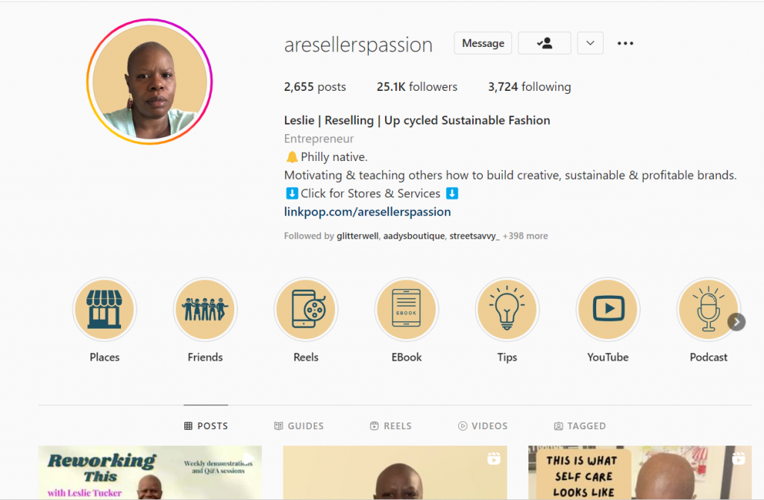Open the EBook story highlight

[x=407, y=310]
